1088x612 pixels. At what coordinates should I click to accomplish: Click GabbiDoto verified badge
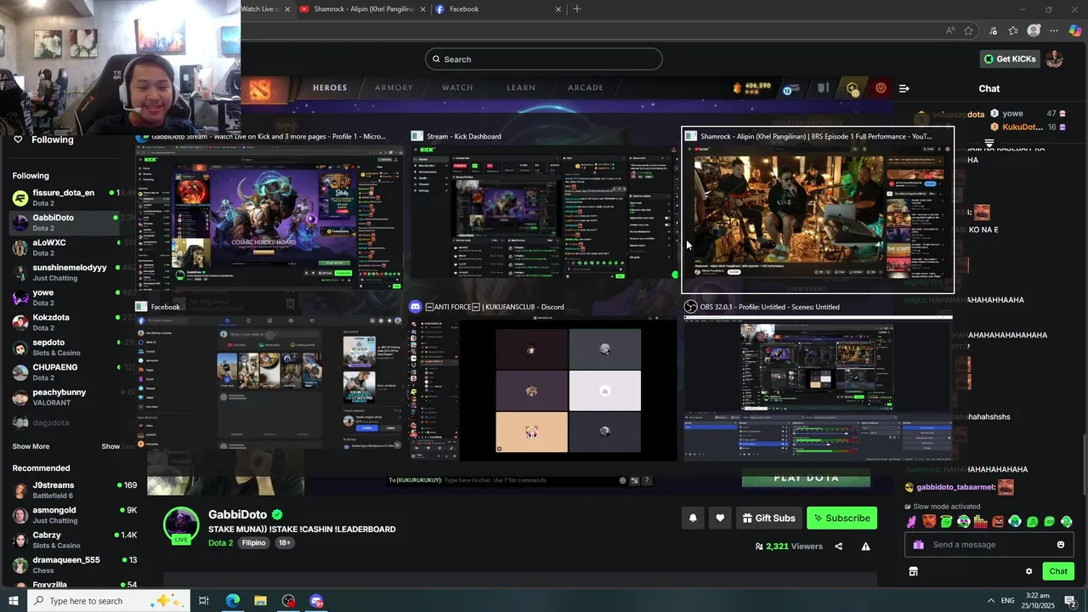coord(277,514)
